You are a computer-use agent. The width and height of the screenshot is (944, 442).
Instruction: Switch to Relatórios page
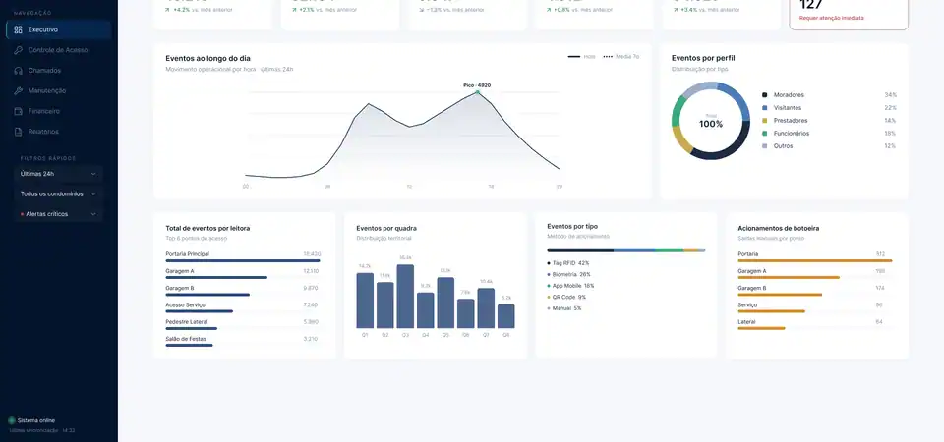[x=58, y=132]
